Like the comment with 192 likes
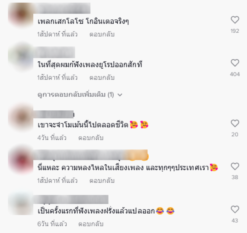The width and height of the screenshot is (247, 233). (235, 20)
